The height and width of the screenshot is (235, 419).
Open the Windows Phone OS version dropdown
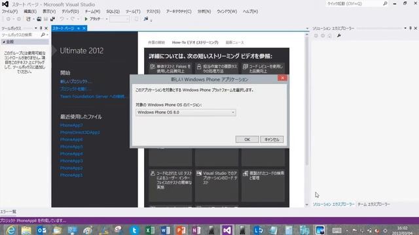click(x=186, y=112)
